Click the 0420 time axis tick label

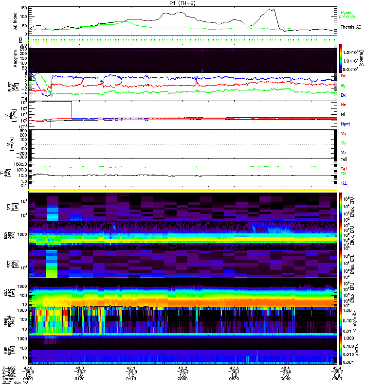click(x=79, y=379)
